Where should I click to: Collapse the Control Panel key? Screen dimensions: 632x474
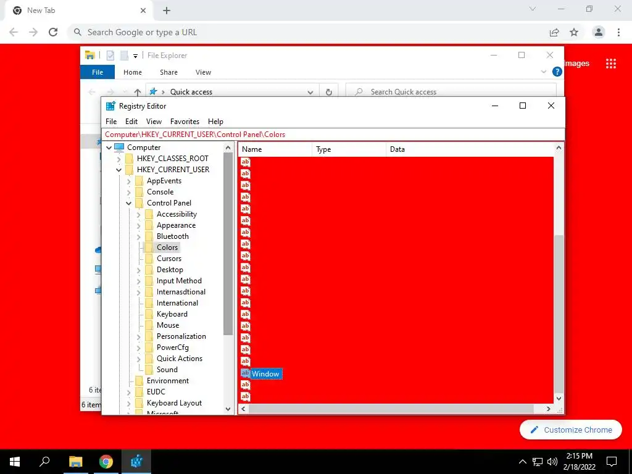[128, 203]
